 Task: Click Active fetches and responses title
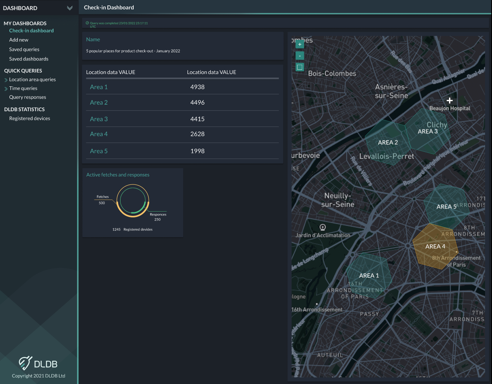(x=118, y=175)
